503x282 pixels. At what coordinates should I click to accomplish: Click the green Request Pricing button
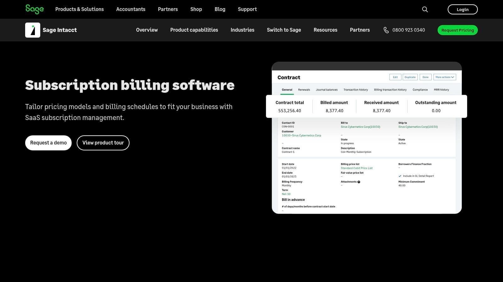pos(457,30)
